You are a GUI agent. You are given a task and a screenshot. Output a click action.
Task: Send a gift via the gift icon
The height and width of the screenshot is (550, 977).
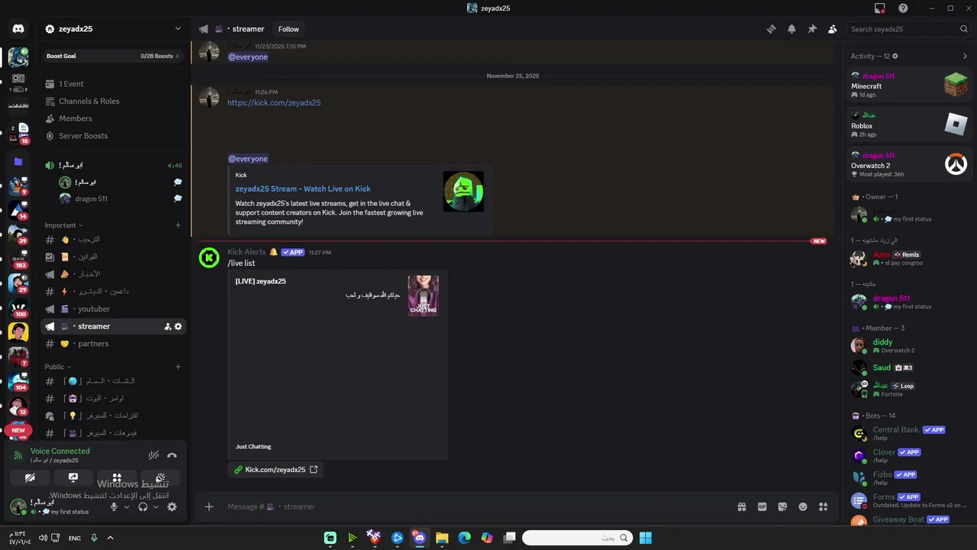[741, 506]
